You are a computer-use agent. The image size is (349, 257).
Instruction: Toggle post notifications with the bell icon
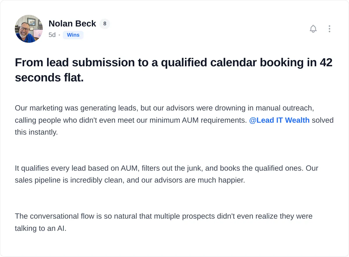(313, 29)
